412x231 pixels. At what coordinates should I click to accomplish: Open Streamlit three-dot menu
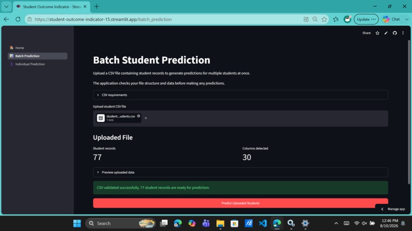click(x=403, y=33)
